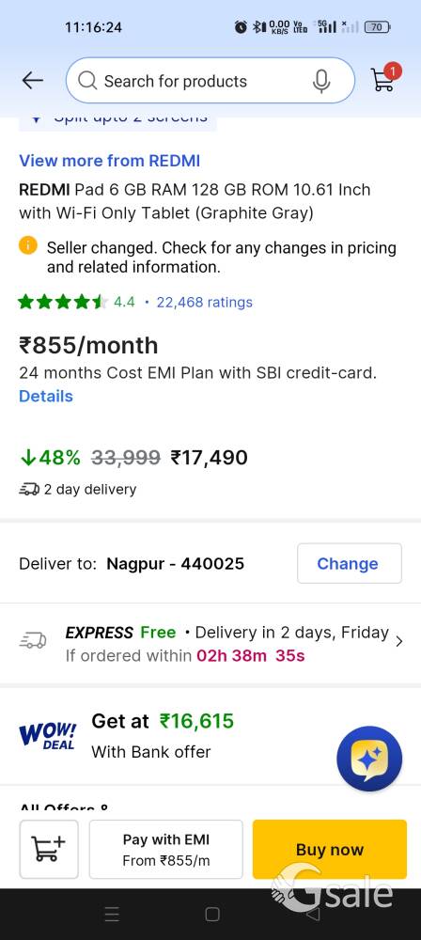Open the EMI plan Details link
The image size is (421, 940).
pos(46,397)
